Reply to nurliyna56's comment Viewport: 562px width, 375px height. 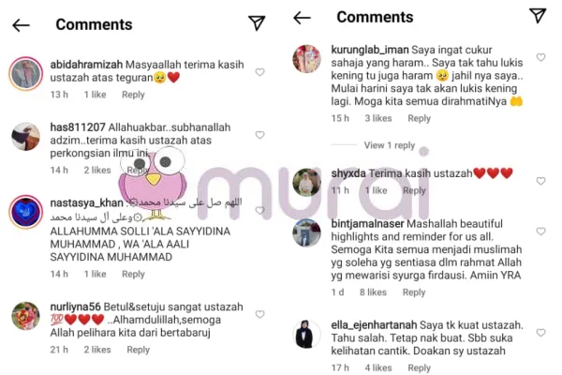pos(138,350)
